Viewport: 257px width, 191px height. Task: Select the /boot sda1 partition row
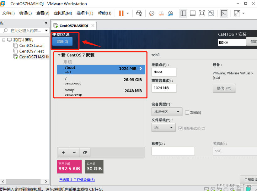point(101,70)
